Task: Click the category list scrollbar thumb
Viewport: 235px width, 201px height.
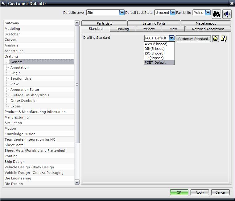Action: coord(77,85)
